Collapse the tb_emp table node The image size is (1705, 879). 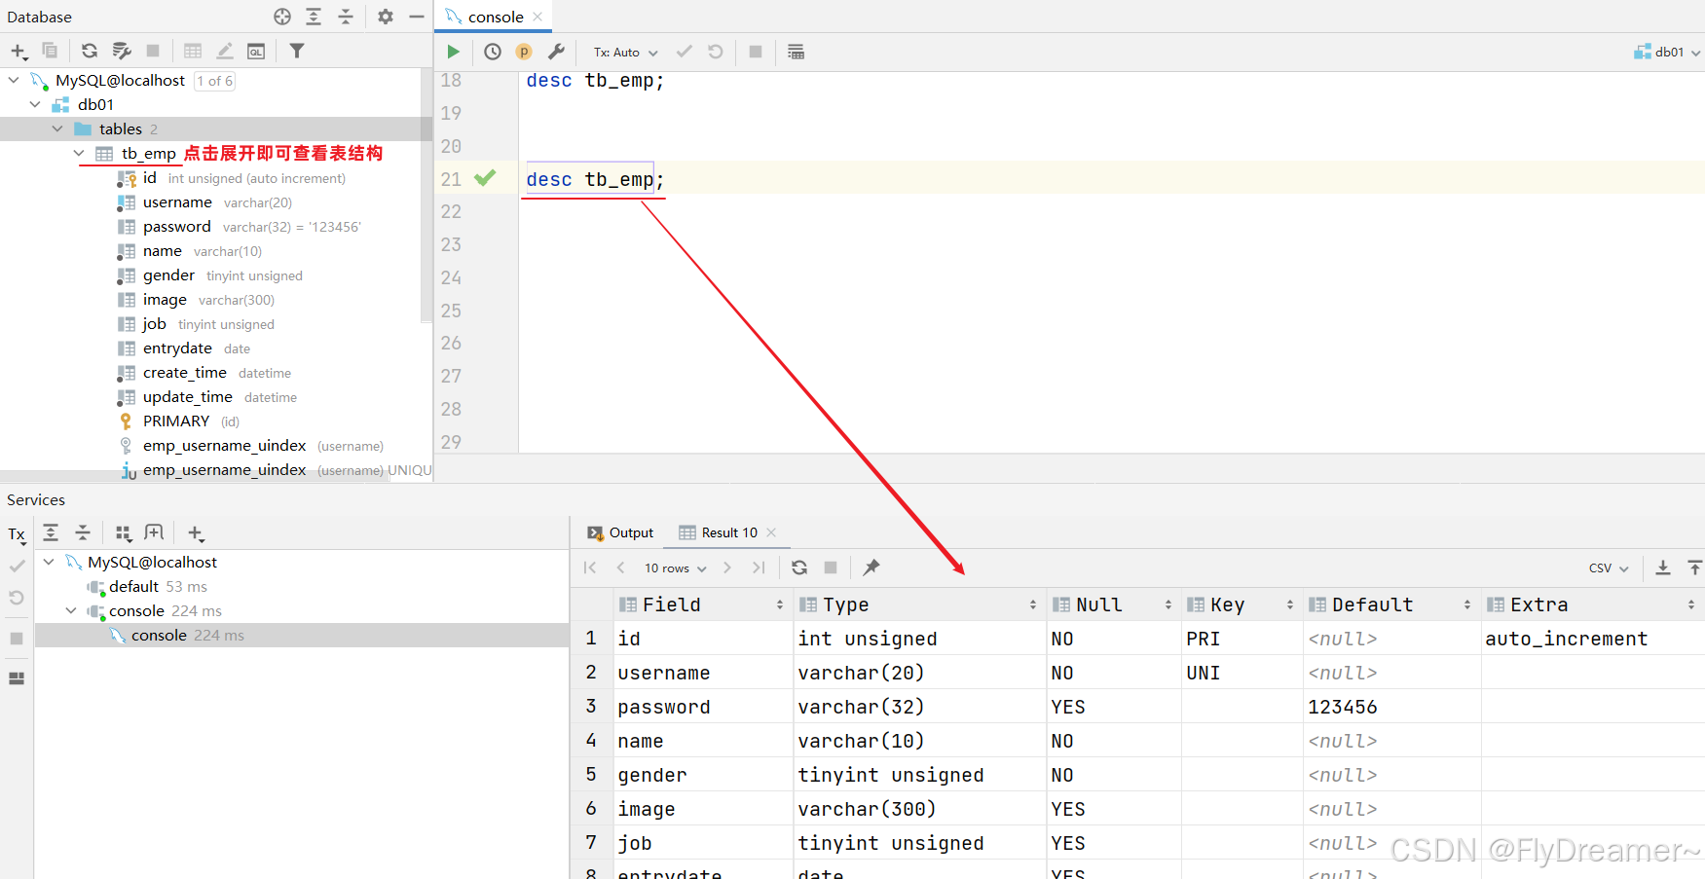[79, 153]
